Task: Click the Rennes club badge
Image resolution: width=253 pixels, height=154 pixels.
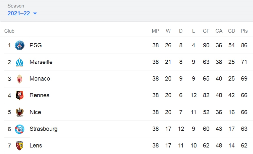Action: pos(20,95)
